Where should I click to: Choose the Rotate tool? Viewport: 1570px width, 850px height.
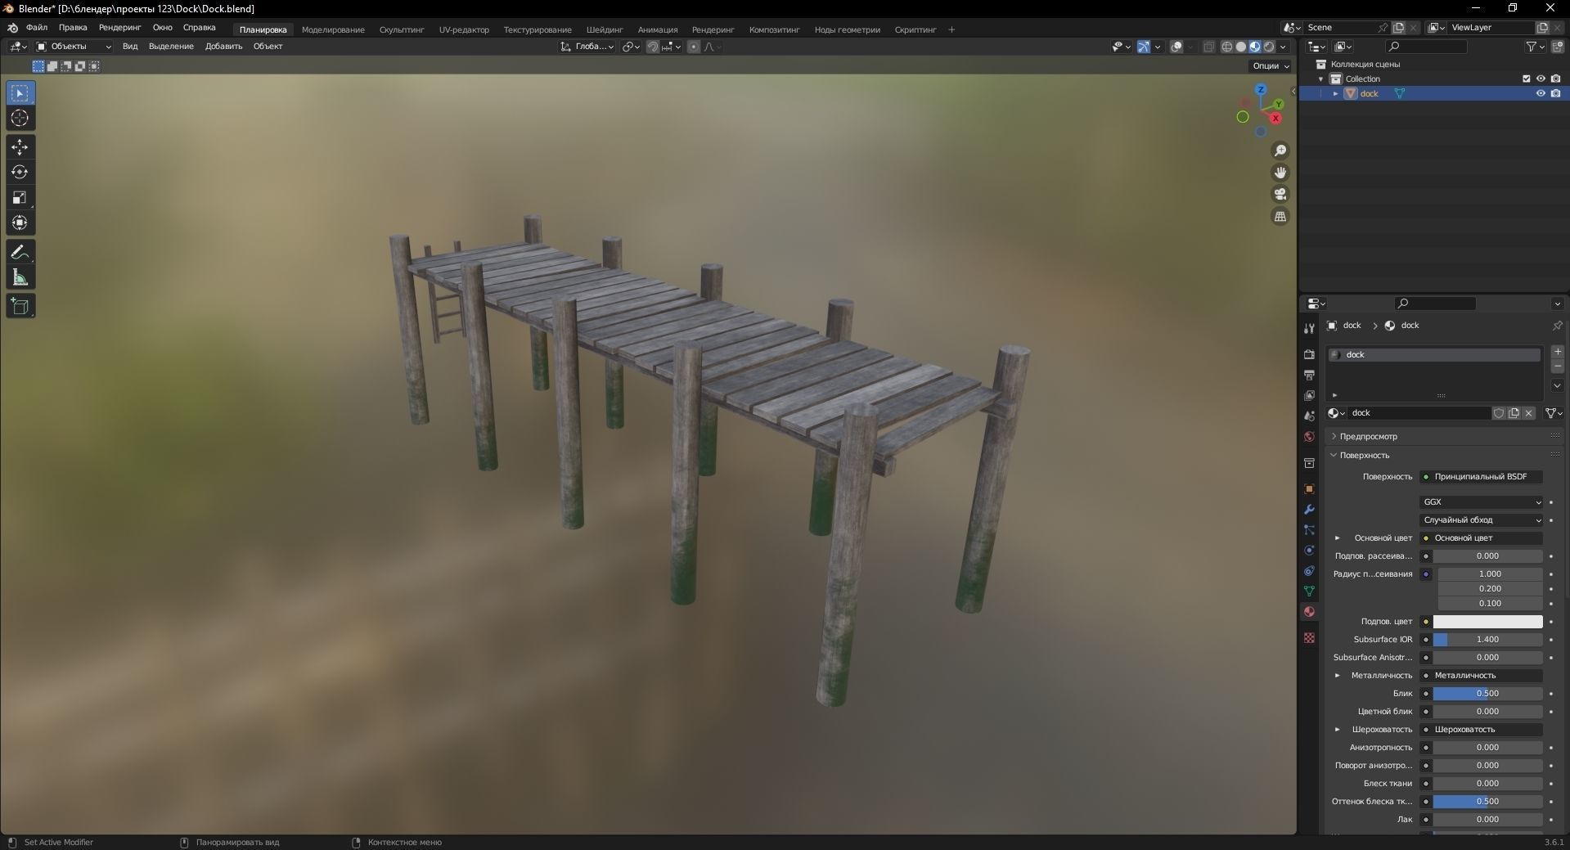20,173
